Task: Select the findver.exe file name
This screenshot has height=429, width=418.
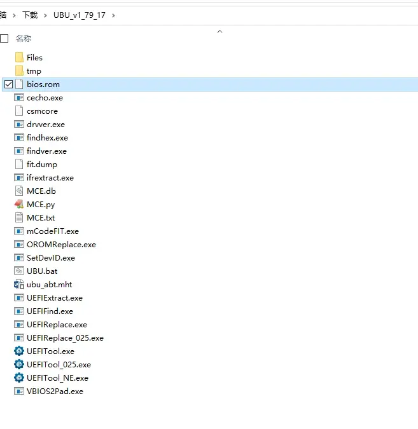Action: 47,151
